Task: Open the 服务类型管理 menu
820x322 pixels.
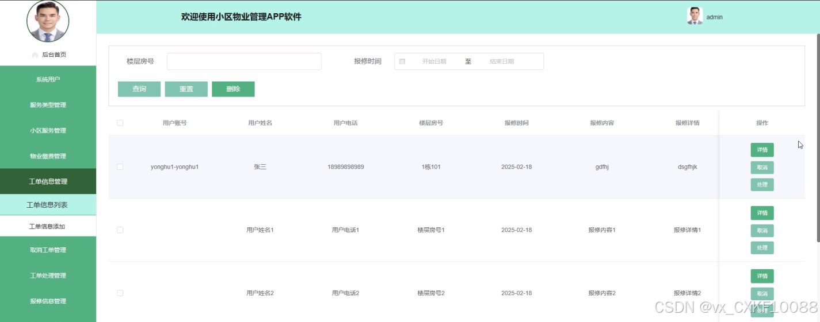Action: 48,104
